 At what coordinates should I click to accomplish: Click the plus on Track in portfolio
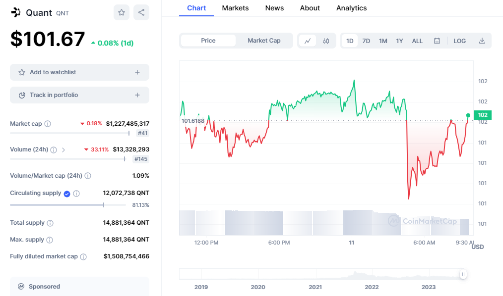click(137, 95)
